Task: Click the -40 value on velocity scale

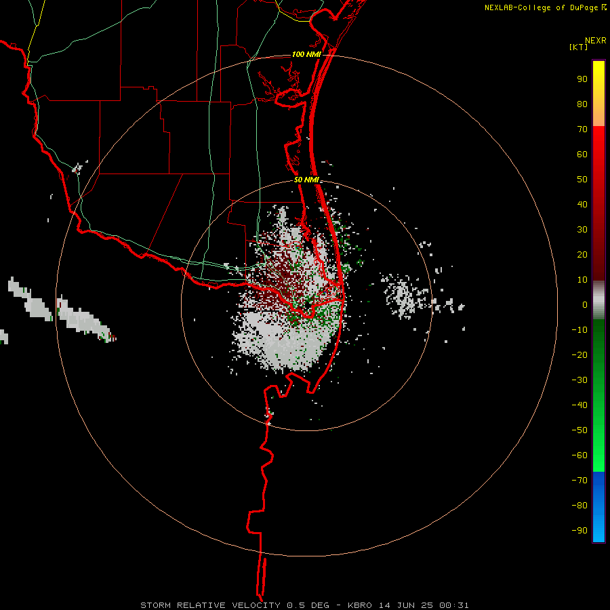Action: (x=579, y=405)
